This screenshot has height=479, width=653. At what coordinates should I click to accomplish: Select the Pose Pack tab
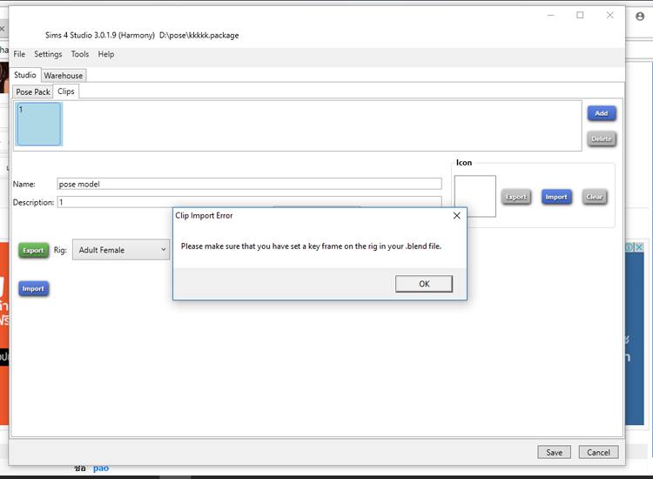[33, 91]
